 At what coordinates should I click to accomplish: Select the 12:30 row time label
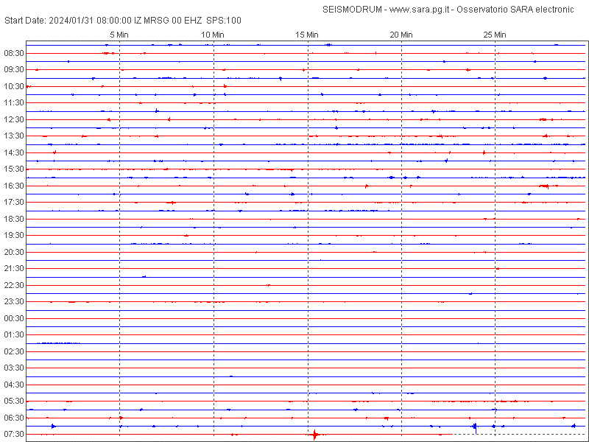coord(14,119)
